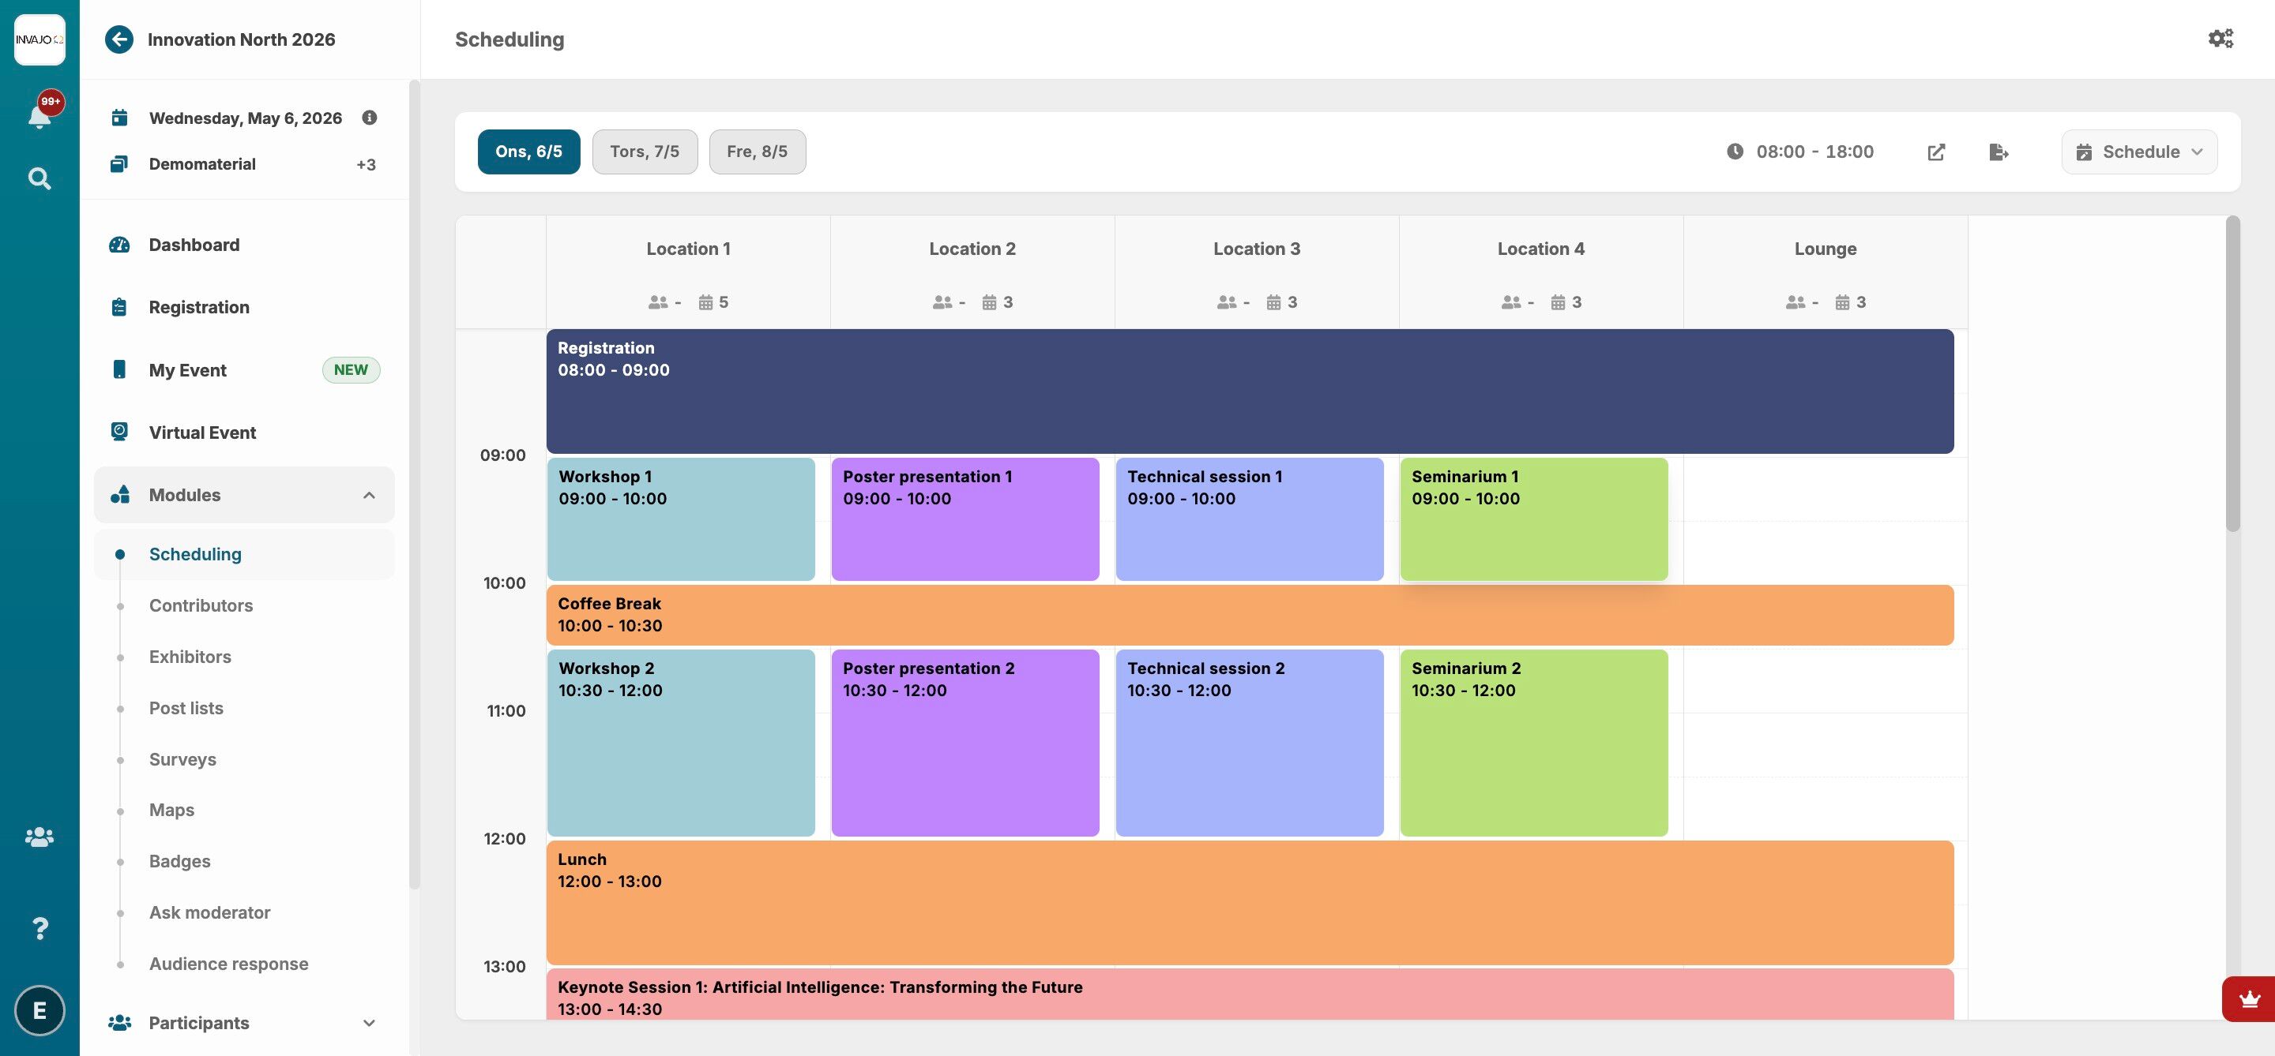Click the open-in-new-window schedule icon

1936,152
